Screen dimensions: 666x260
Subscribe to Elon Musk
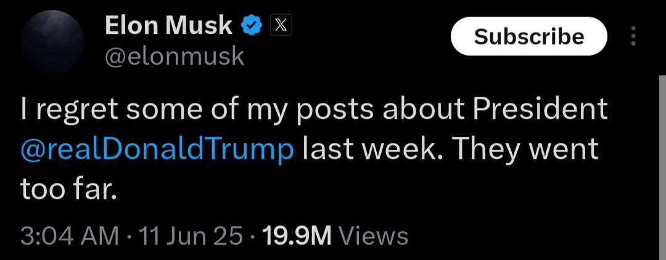[x=529, y=36]
